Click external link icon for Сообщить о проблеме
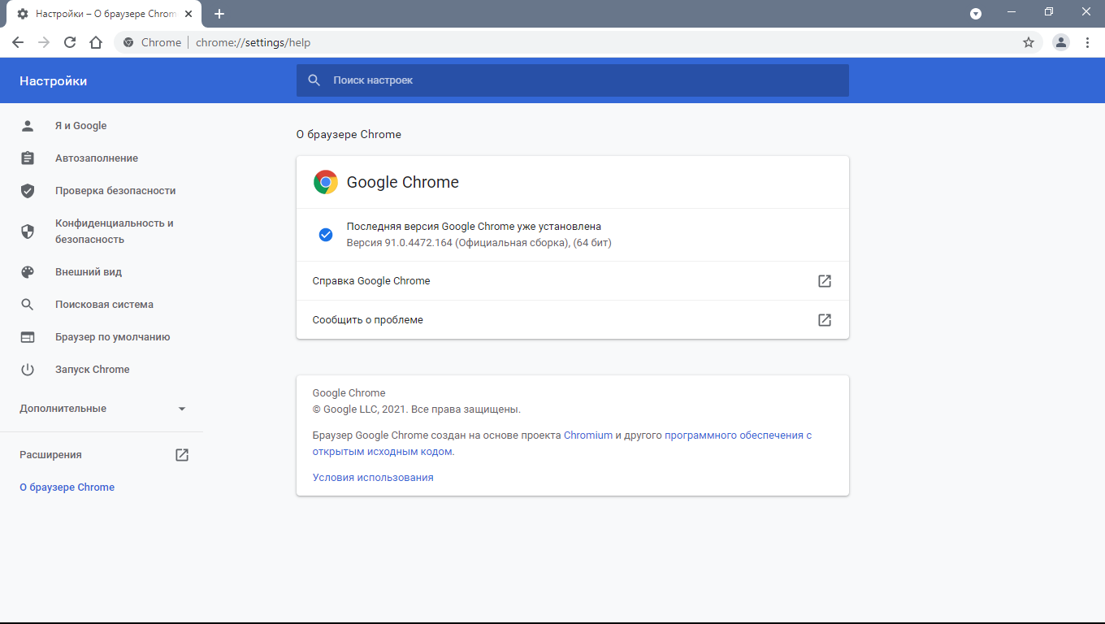The image size is (1105, 624). click(x=825, y=320)
